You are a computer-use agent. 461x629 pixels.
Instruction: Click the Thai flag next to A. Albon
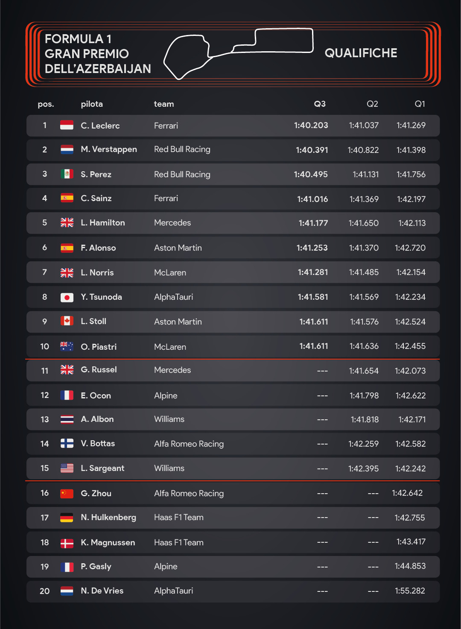(x=67, y=419)
